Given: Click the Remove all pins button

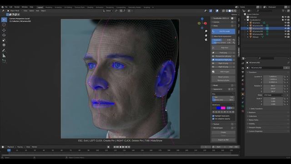Looking at the screenshot, I should 223,80.
